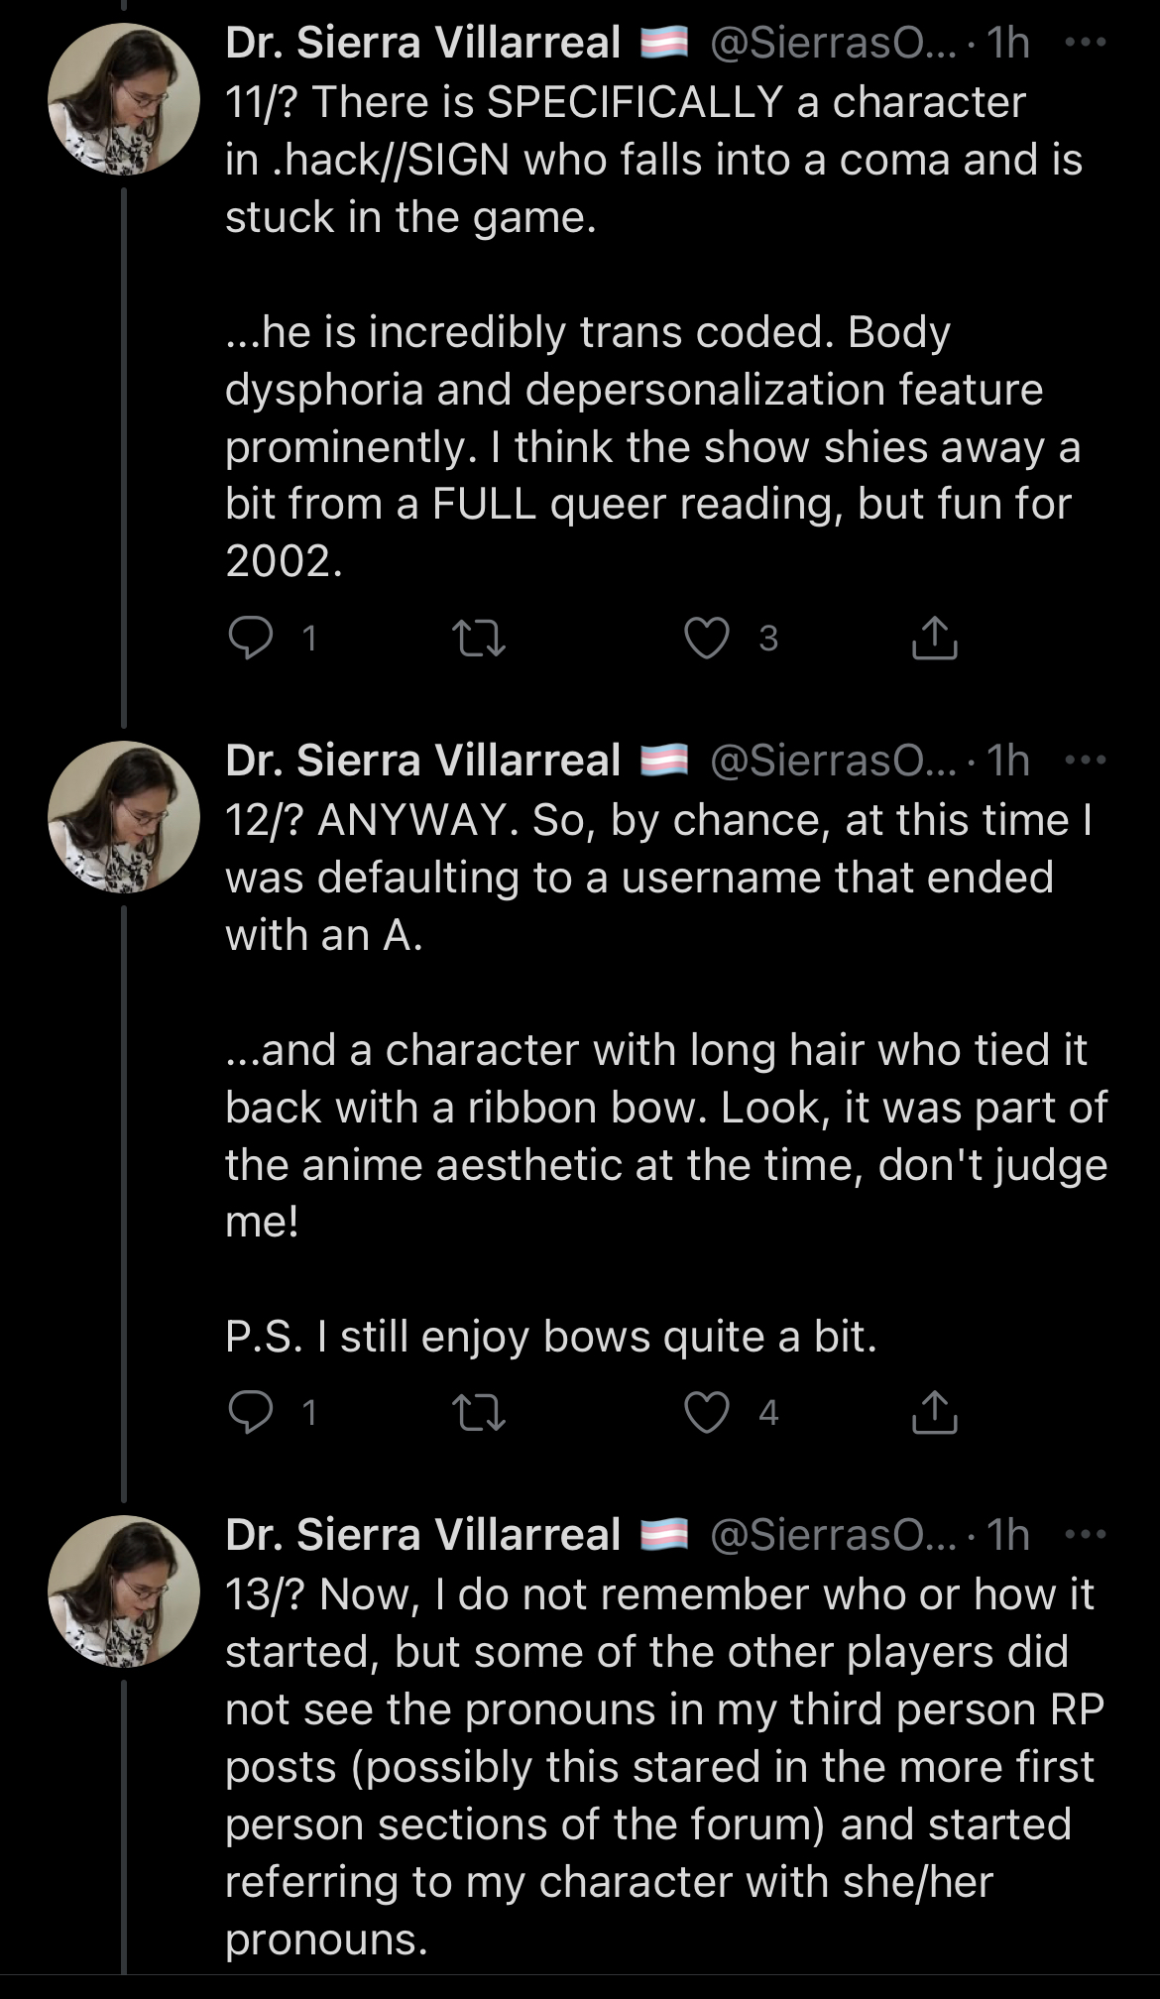Image resolution: width=1160 pixels, height=1999 pixels.
Task: Like the 12/? tweet about bows
Action: pyautogui.click(x=707, y=1412)
